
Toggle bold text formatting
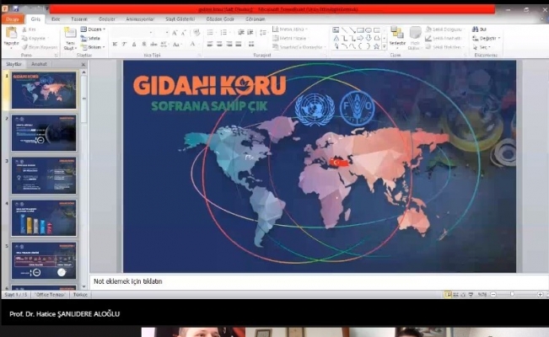[x=115, y=43]
